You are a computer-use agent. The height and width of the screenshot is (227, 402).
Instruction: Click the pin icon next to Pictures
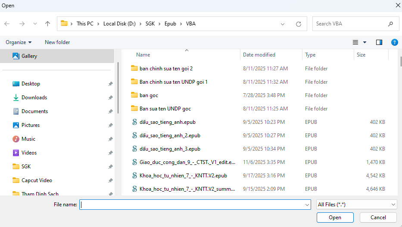tap(110, 125)
